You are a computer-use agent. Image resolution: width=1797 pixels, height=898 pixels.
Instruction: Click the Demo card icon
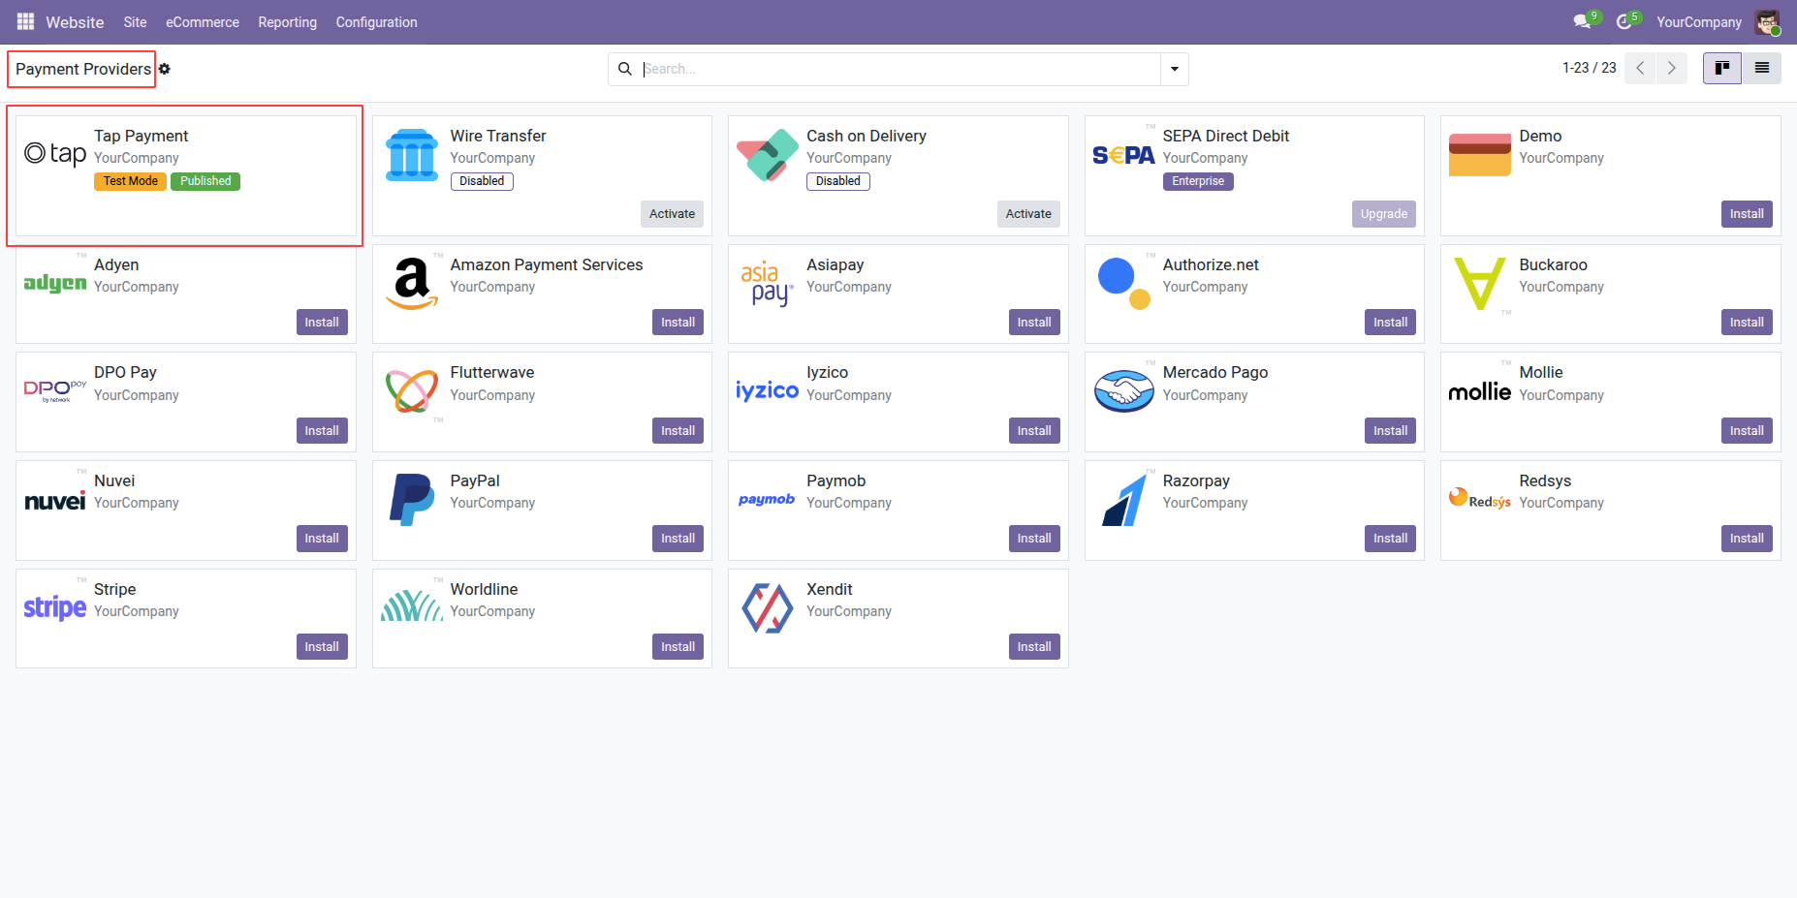pos(1480,155)
